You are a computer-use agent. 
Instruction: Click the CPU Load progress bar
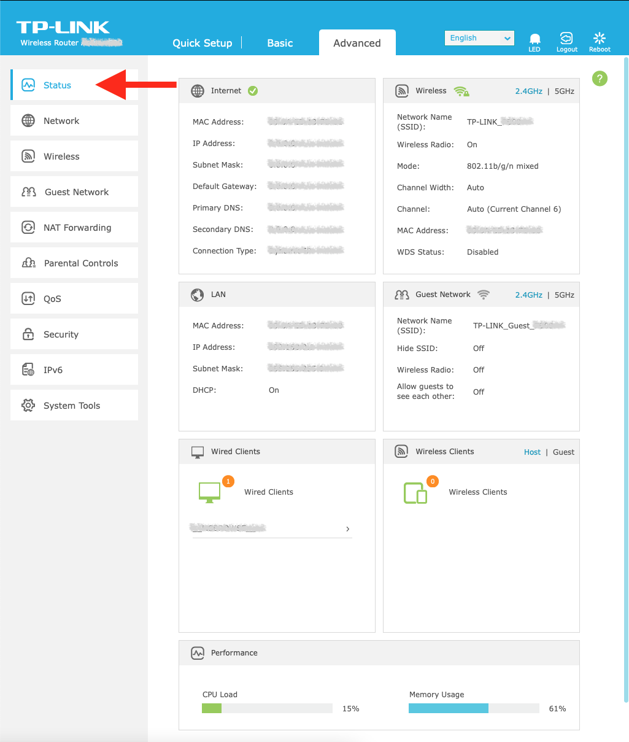(268, 708)
